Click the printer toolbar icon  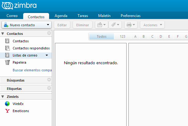tap(129, 25)
